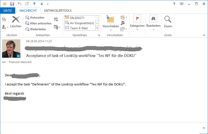Screen dimensions: 208x134
Task: Switch to the ENTWICKLERTOOLS tab
Action: point(58,11)
